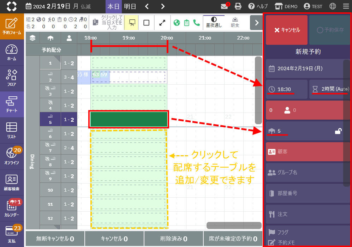352x247 pixels.
Task: Click the globe language icon
Action: 332,6
